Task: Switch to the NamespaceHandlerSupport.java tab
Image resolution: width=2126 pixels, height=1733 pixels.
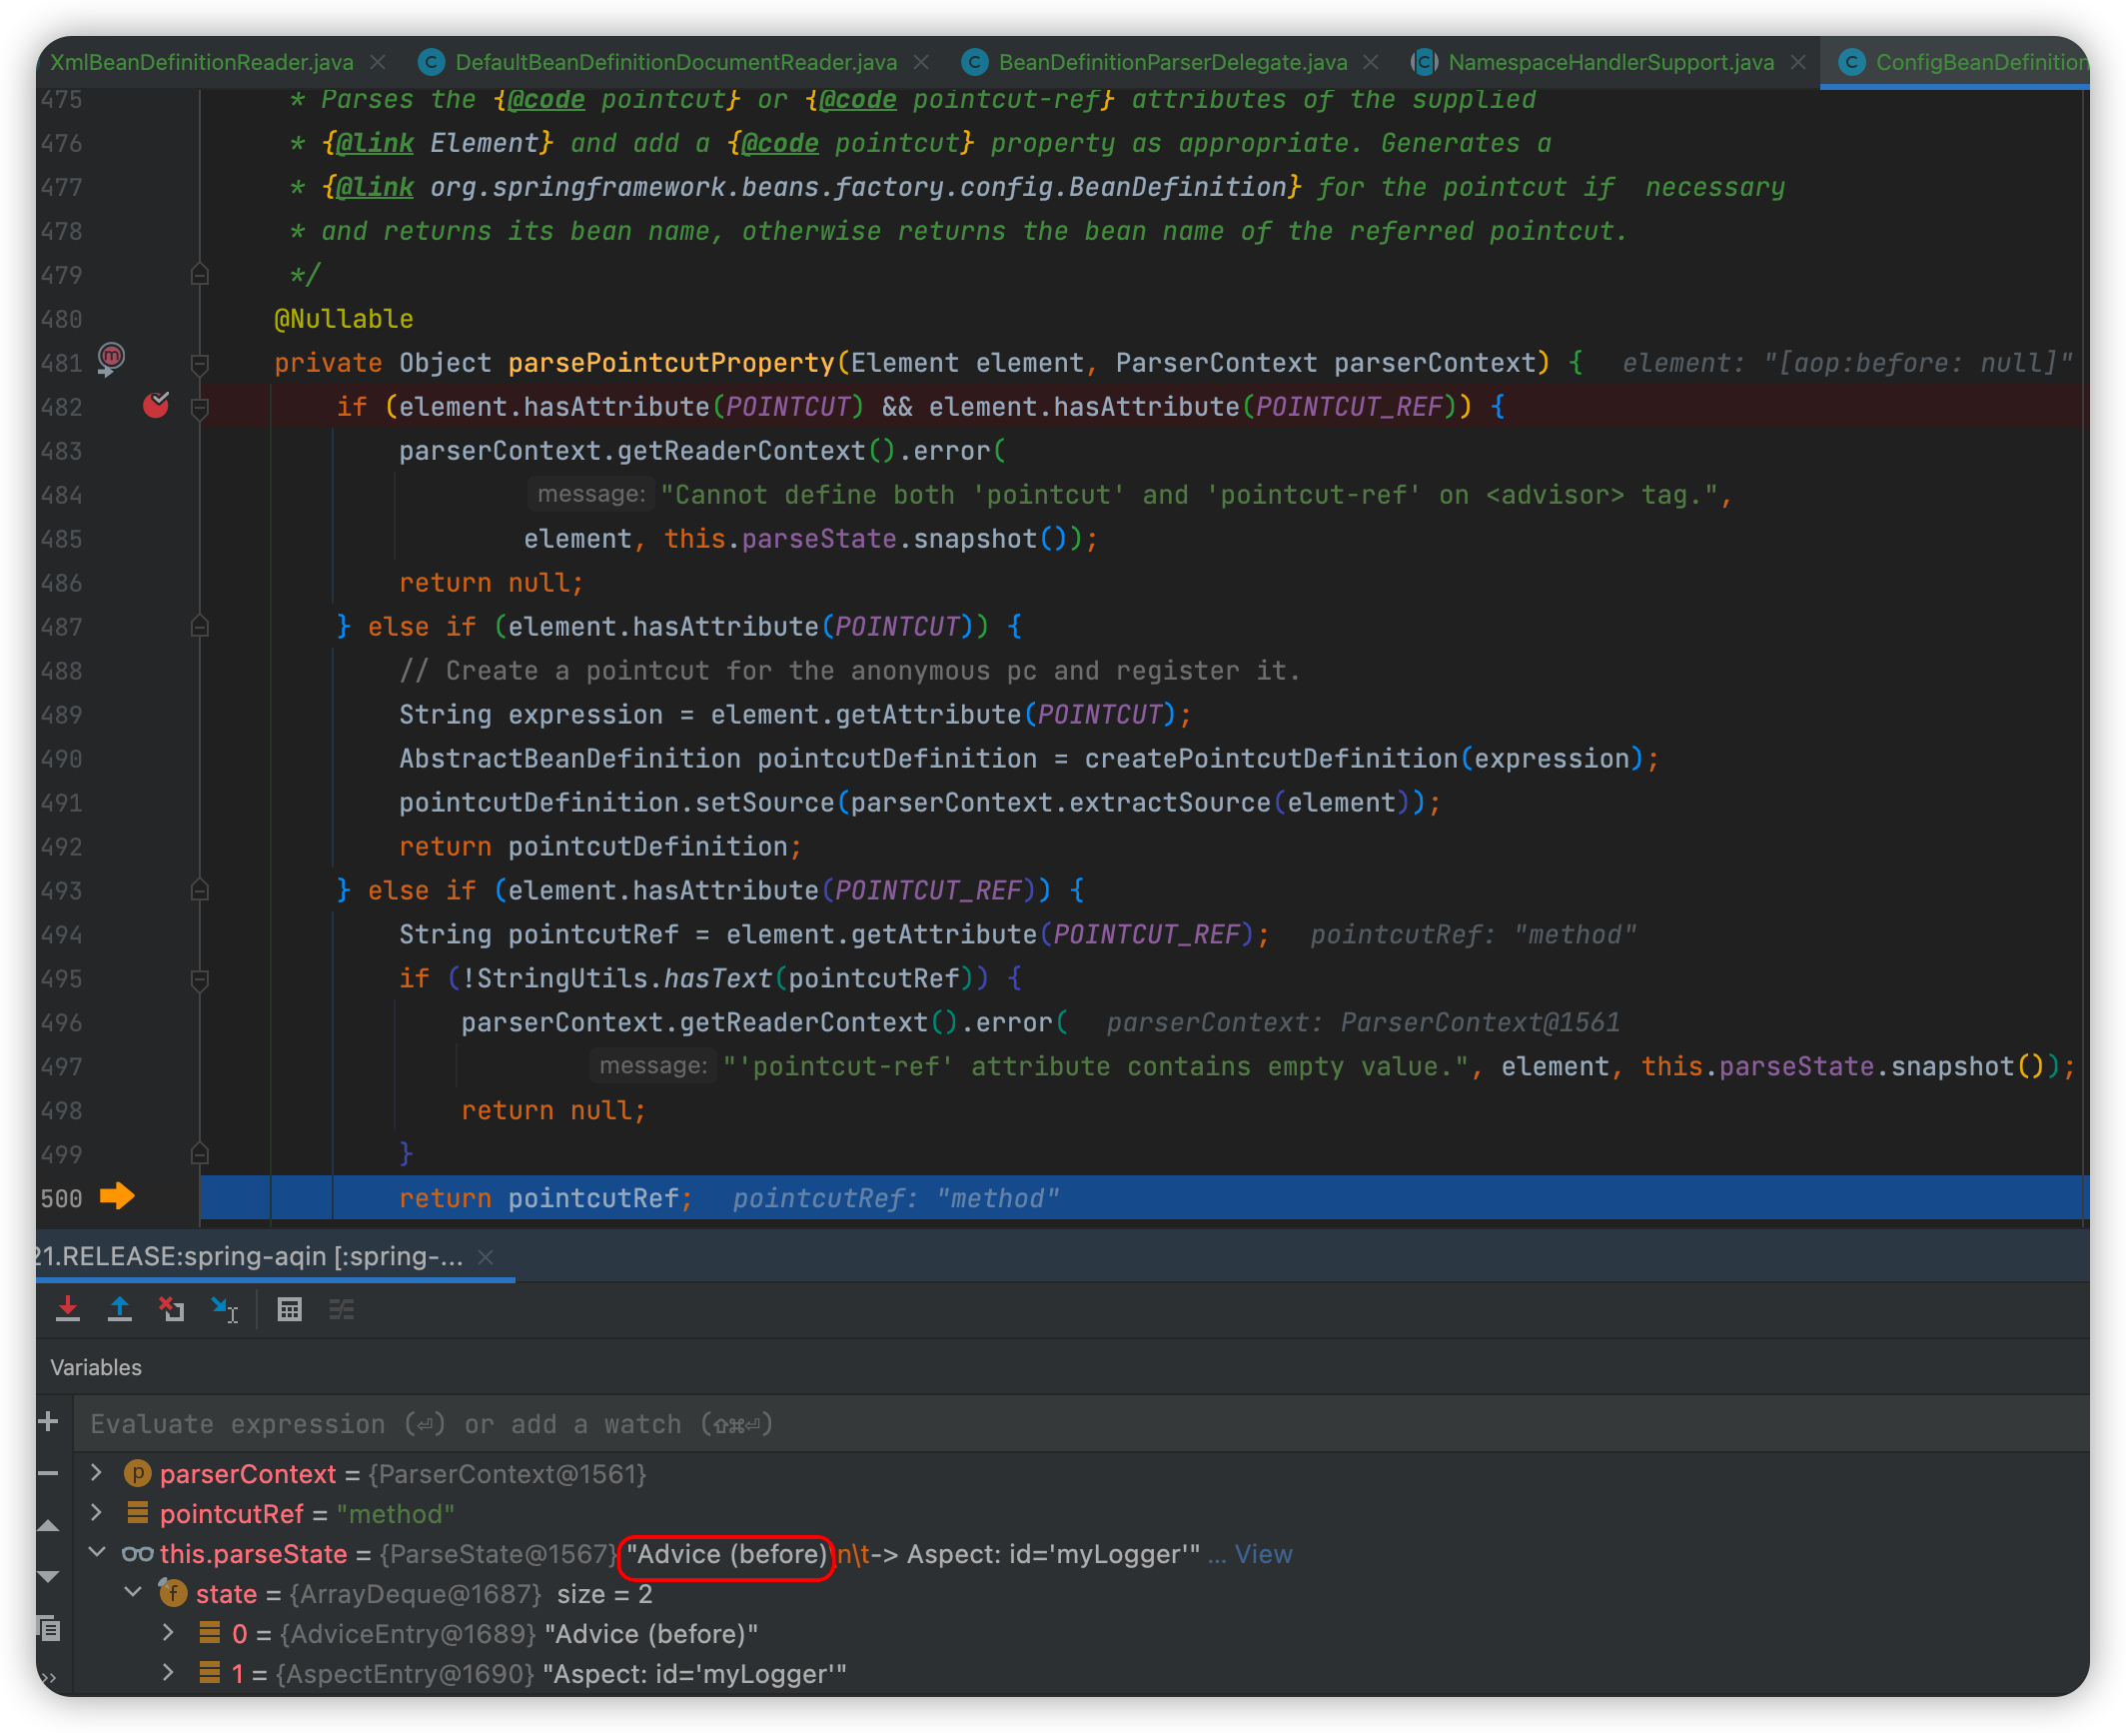Action: [x=1609, y=62]
